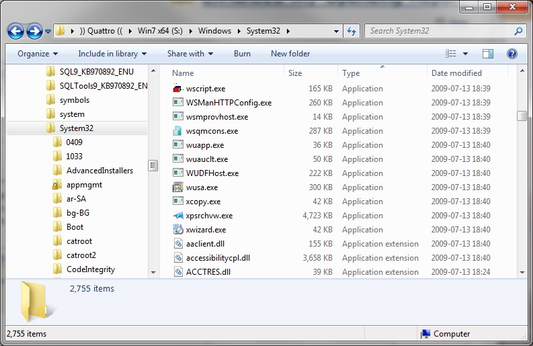This screenshot has height=346, width=533.
Task: Sort by the Size column header
Action: [295, 73]
